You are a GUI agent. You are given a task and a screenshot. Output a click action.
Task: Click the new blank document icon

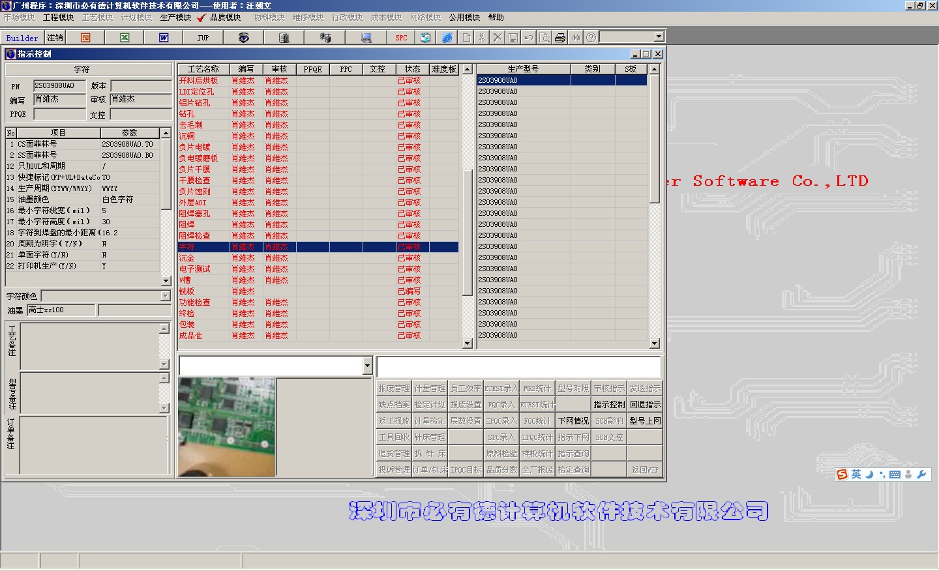pyautogui.click(x=466, y=38)
